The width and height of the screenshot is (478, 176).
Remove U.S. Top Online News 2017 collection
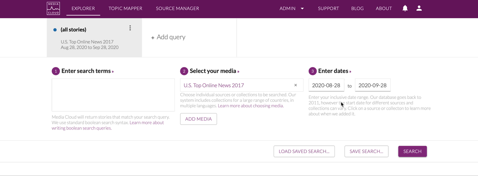pos(296,85)
